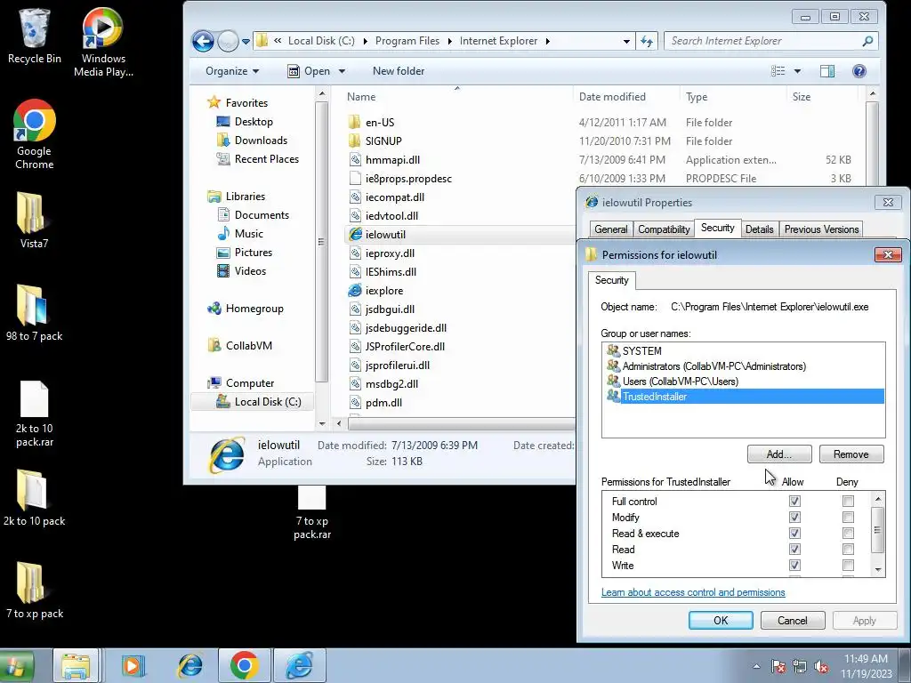This screenshot has width=911, height=683.
Task: Click the Add... button
Action: pyautogui.click(x=779, y=454)
